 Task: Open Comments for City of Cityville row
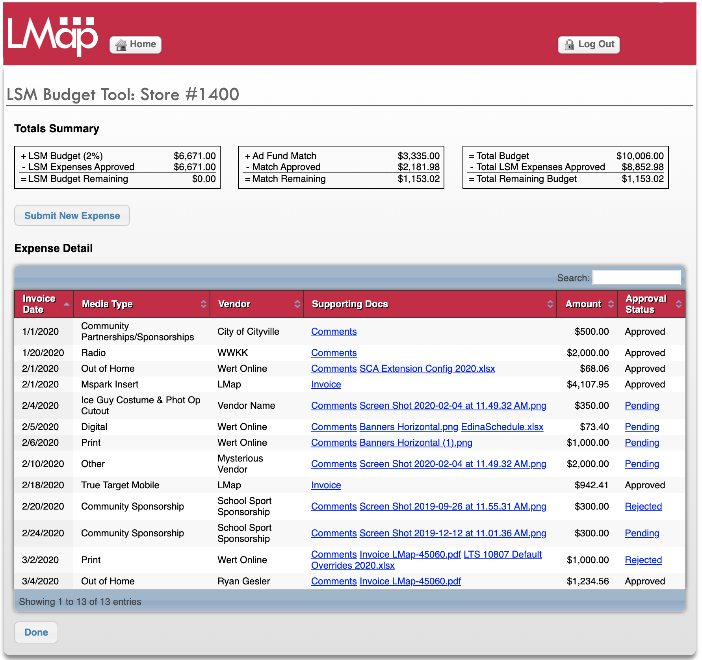click(334, 332)
